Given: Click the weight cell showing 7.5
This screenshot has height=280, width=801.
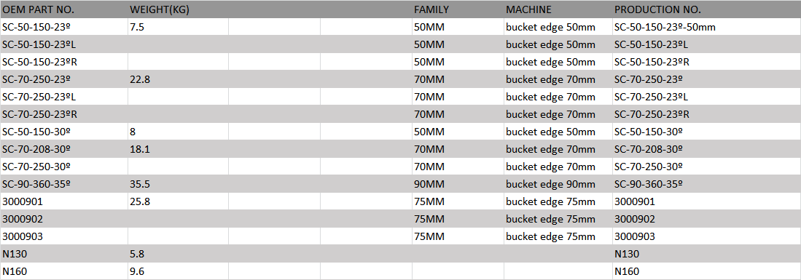Looking at the screenshot, I should (179, 27).
